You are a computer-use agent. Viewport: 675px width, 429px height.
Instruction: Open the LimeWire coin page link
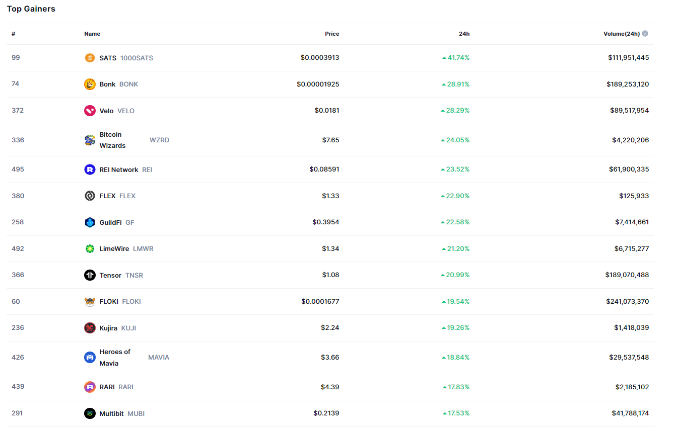point(114,248)
